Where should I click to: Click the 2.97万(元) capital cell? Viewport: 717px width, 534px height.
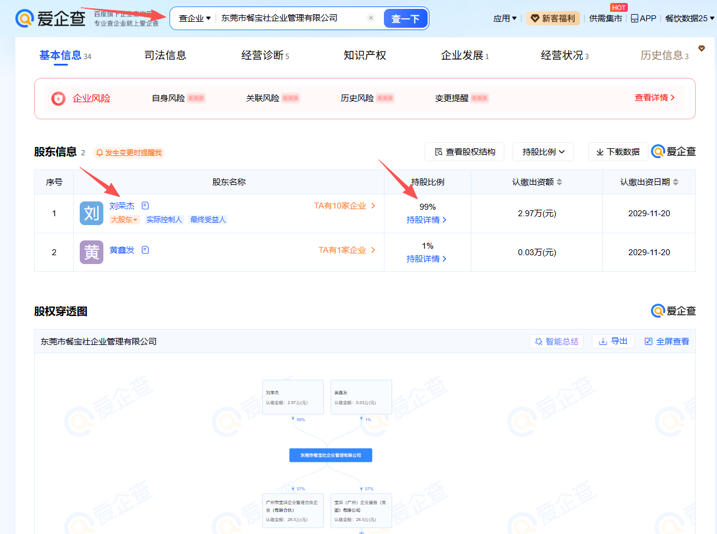537,213
